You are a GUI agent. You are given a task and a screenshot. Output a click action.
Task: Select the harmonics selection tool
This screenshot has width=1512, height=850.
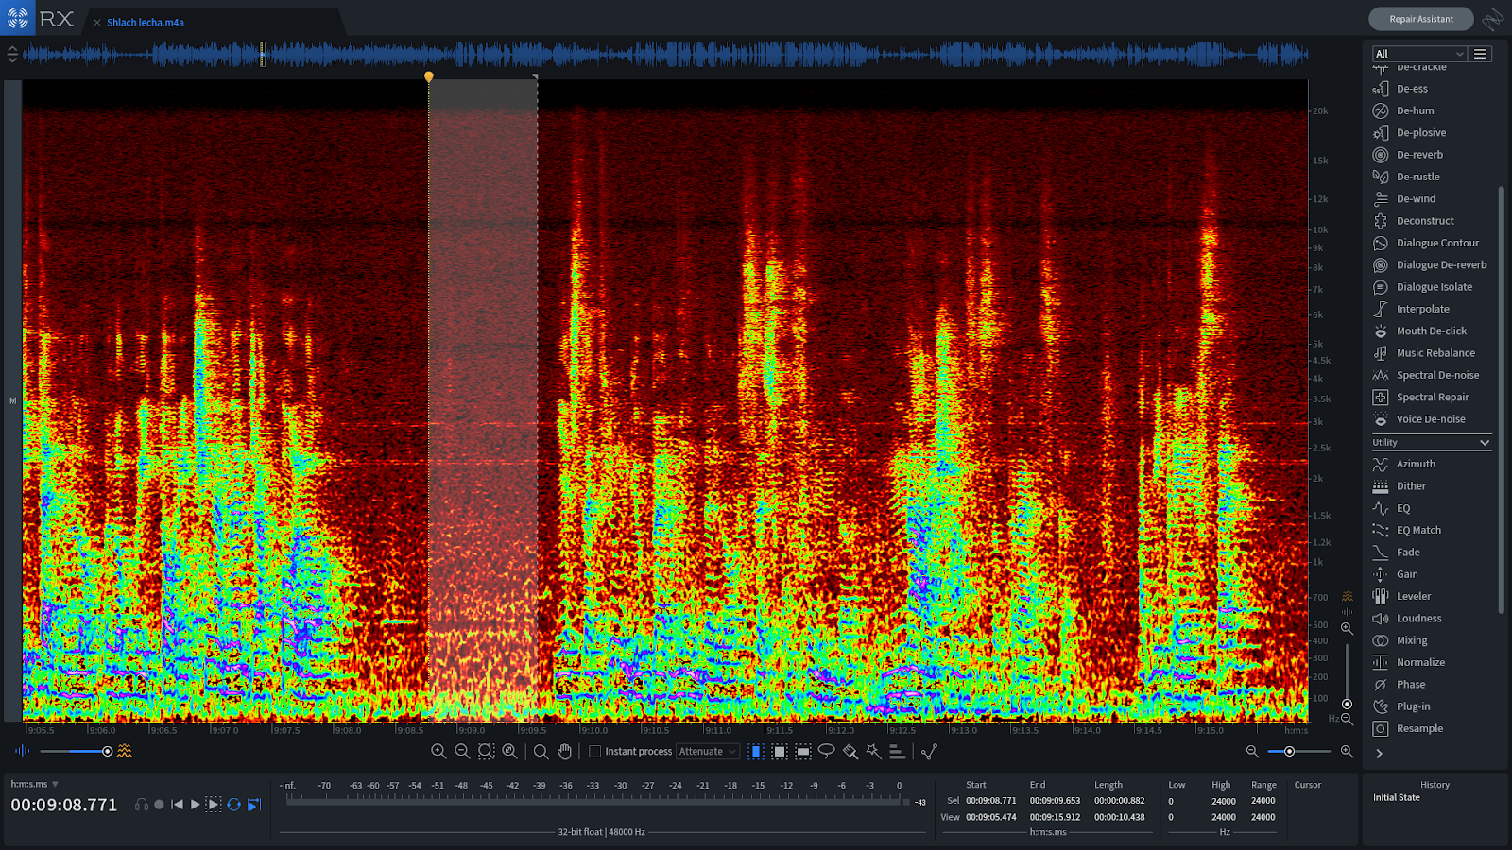[897, 752]
